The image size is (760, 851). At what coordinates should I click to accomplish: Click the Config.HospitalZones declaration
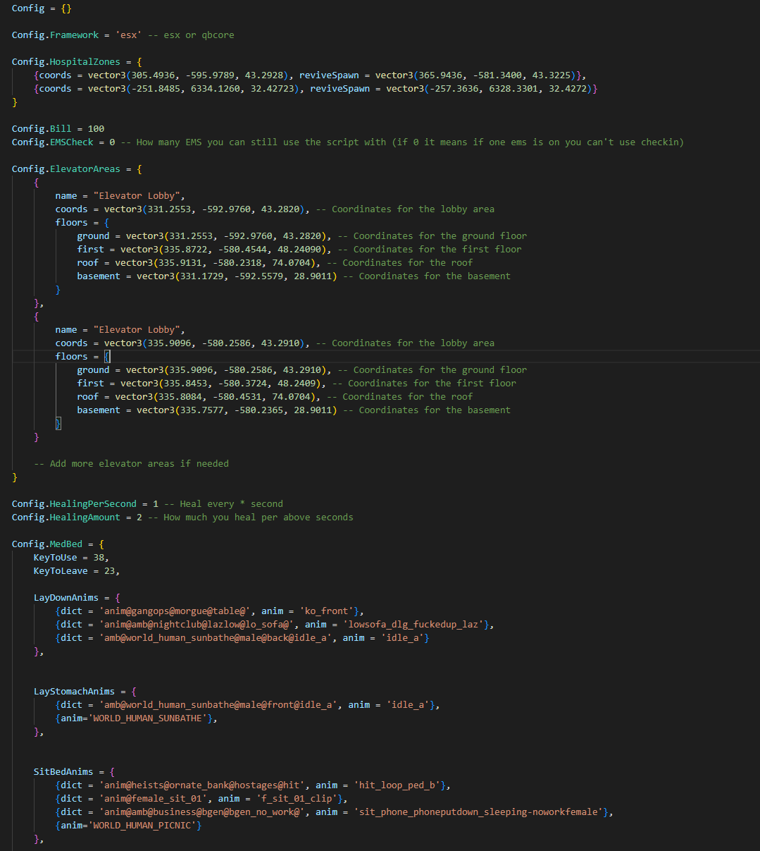61,61
